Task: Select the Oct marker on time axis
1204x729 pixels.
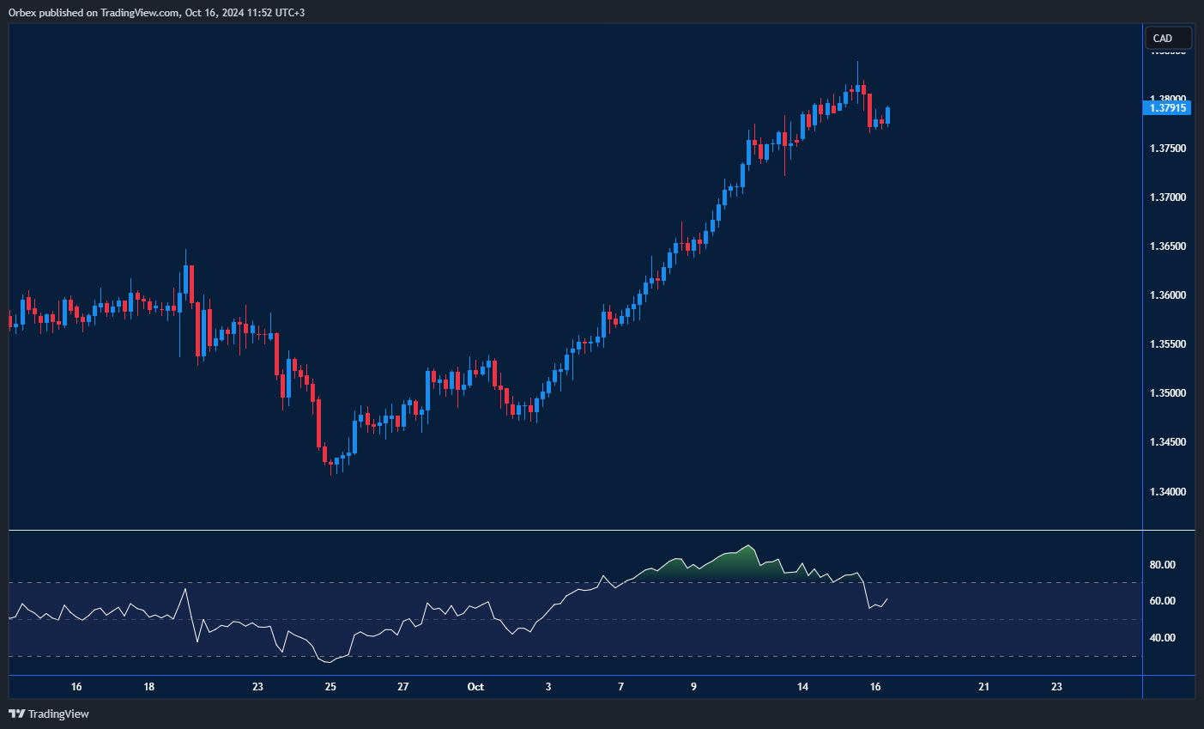Action: click(475, 687)
